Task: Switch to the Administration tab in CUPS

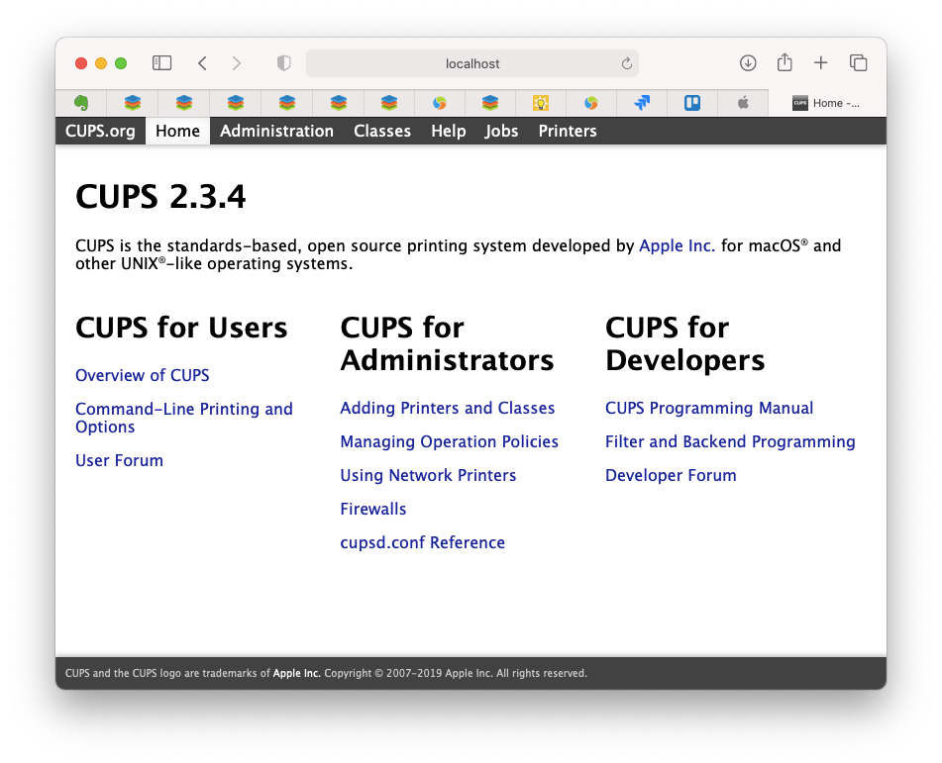Action: tap(276, 131)
